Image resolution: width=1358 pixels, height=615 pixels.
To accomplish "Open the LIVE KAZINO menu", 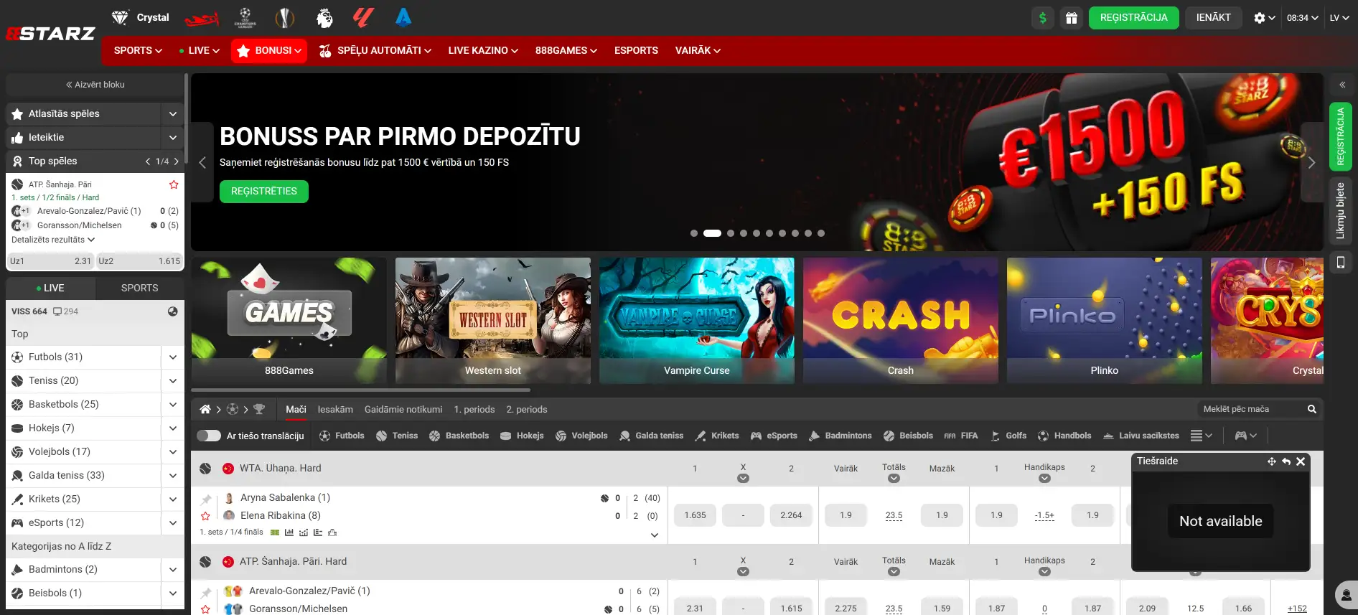I will [x=482, y=50].
